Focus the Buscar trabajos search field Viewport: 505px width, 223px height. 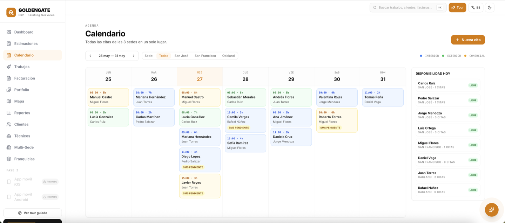point(408,8)
